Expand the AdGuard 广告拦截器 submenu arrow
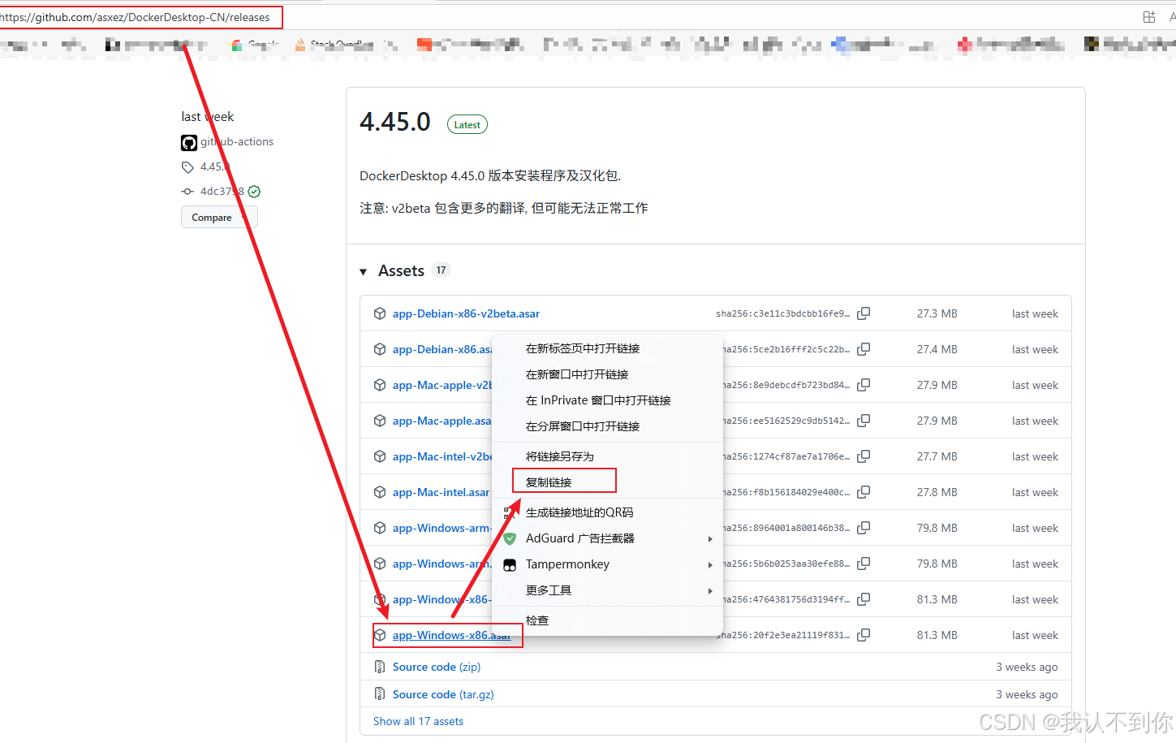1176x743 pixels. [x=710, y=538]
